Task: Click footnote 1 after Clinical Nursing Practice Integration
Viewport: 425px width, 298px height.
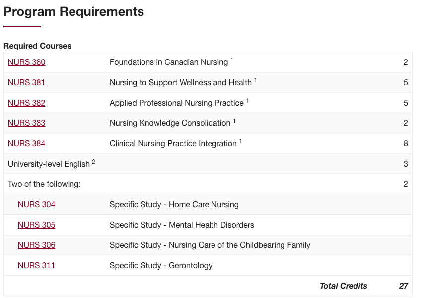Action: 240,141
